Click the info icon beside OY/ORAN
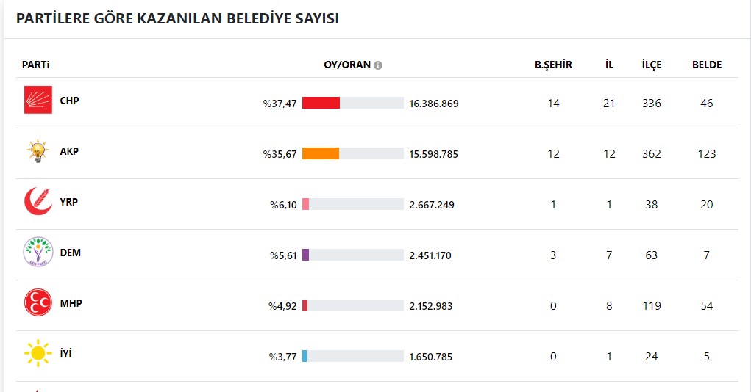The image size is (751, 392). point(378,65)
